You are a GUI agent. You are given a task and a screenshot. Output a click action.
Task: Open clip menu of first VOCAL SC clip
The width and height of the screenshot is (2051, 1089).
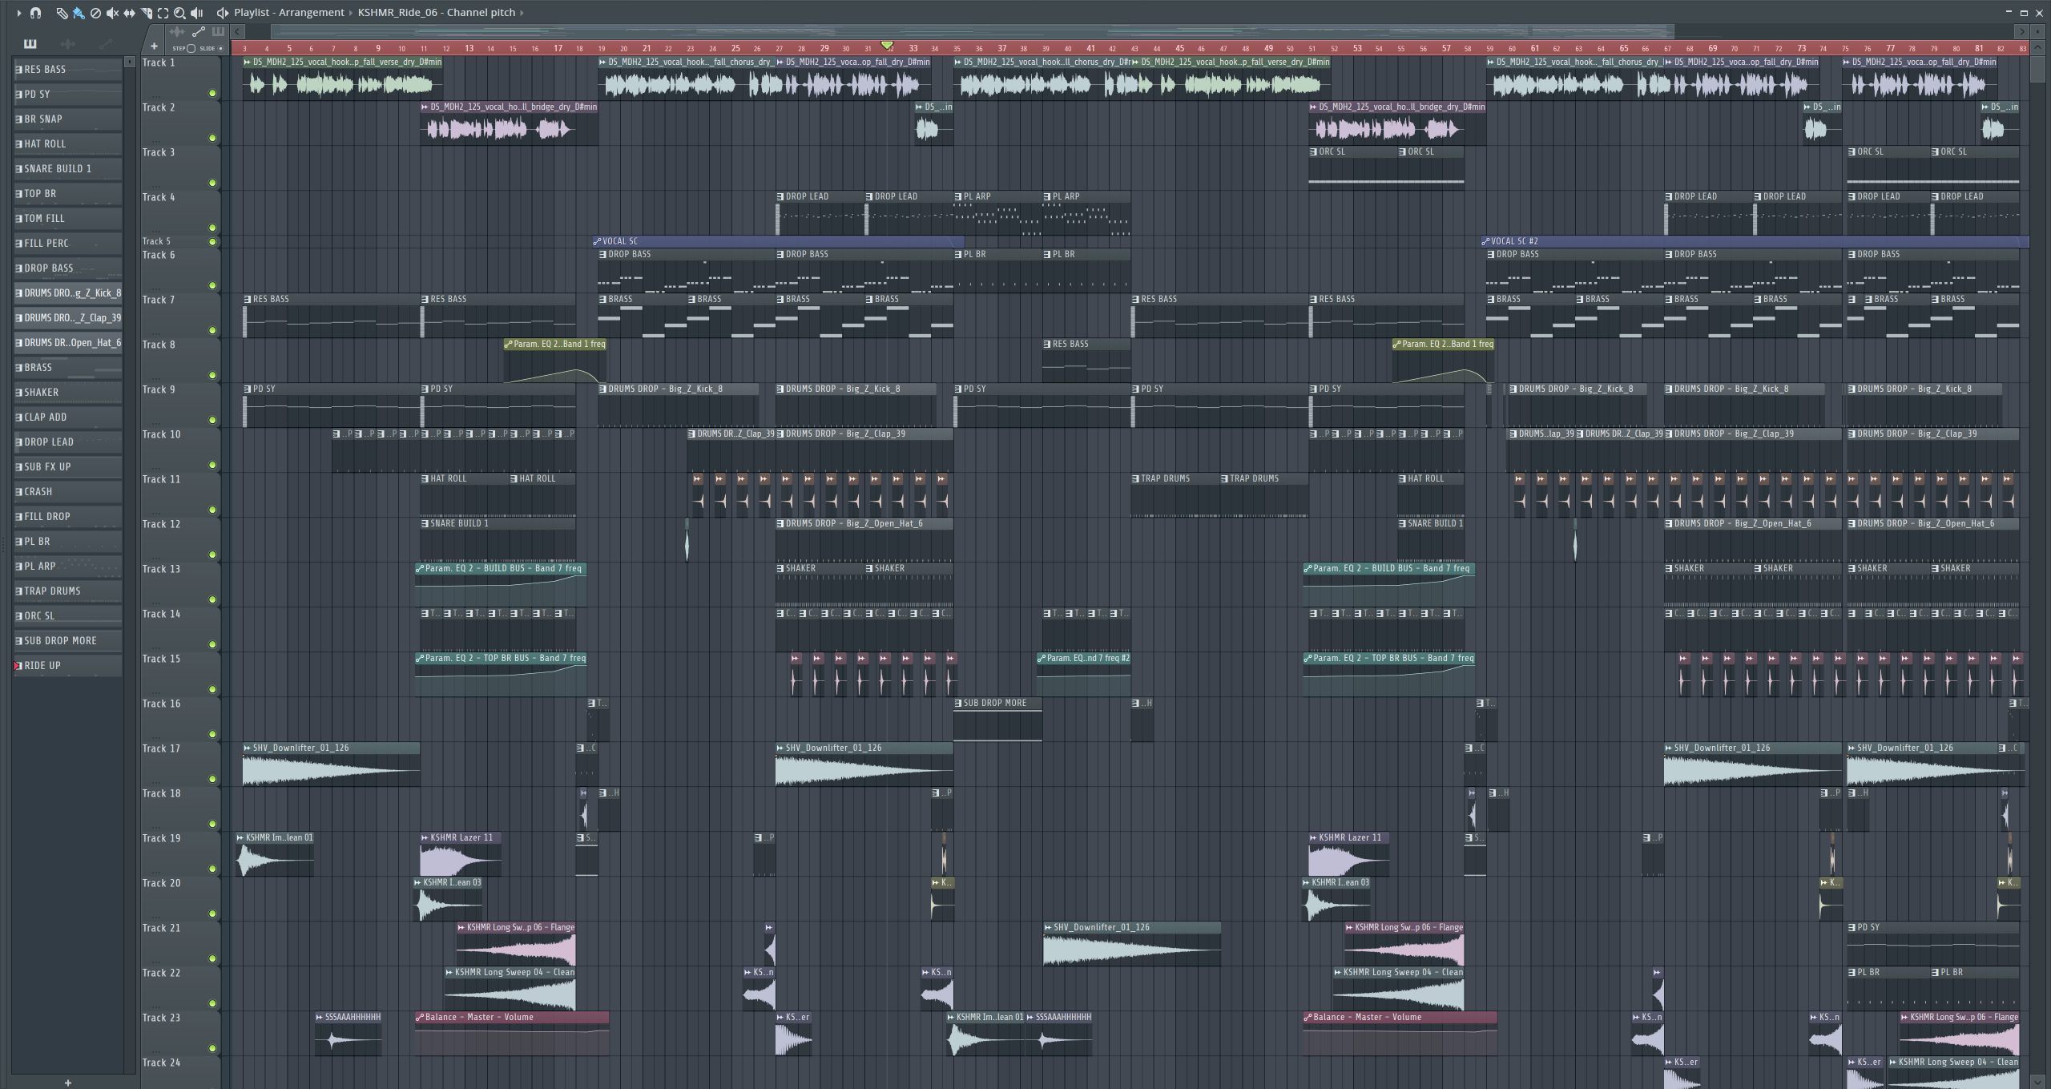tap(597, 241)
